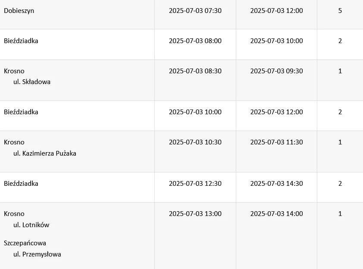Click end time 2025-07-03 14:30

pyautogui.click(x=276, y=183)
